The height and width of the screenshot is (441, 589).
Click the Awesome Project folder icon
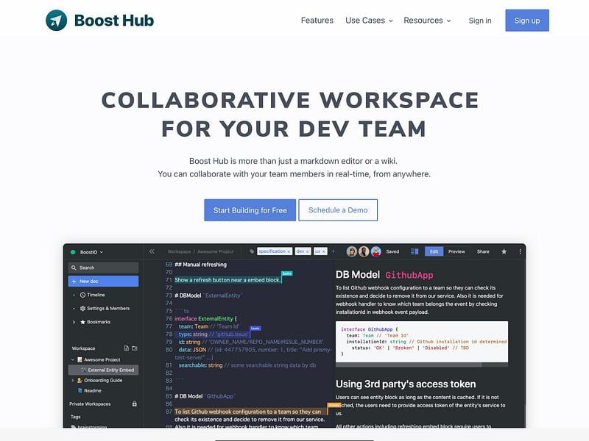point(80,359)
